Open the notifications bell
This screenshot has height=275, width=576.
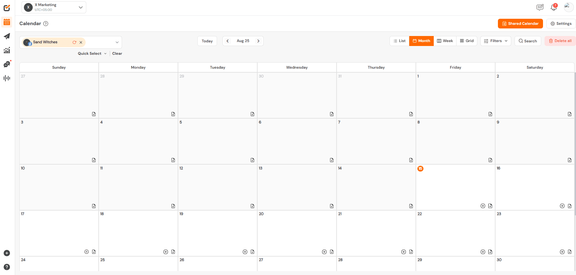(554, 7)
